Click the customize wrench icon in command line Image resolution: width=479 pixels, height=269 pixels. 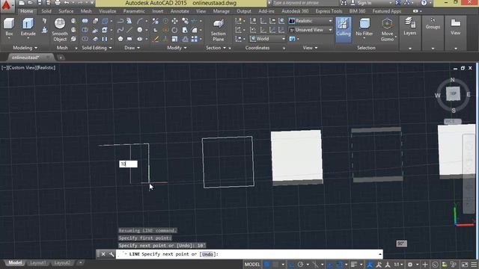tap(112, 254)
